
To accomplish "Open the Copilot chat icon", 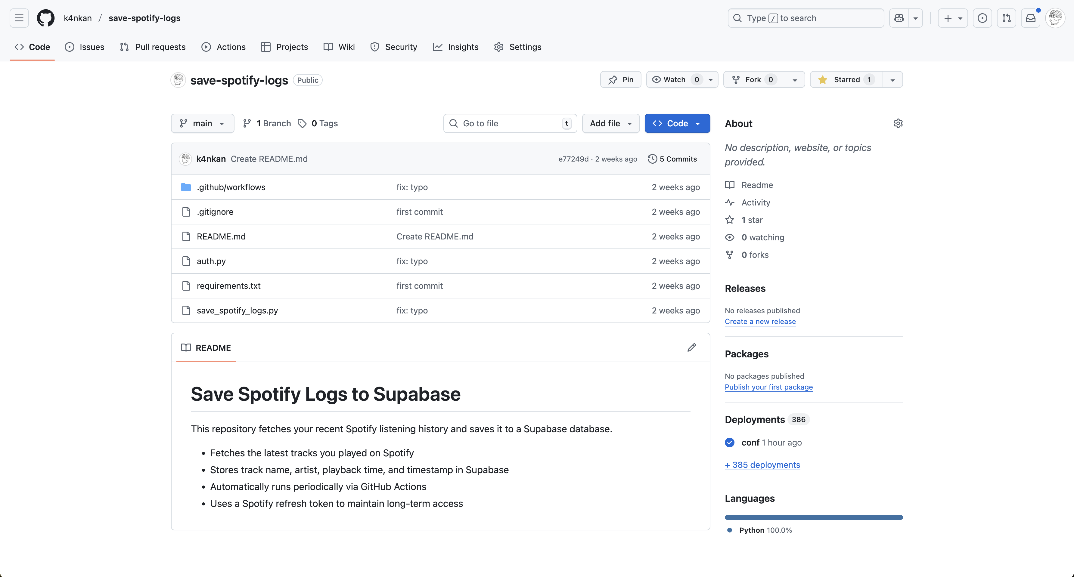I will click(x=899, y=18).
